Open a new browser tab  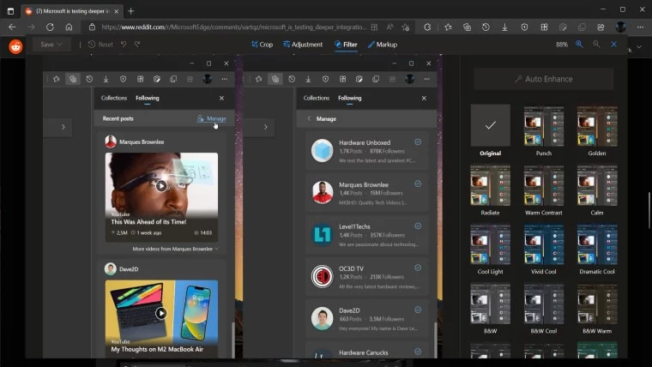click(x=130, y=11)
